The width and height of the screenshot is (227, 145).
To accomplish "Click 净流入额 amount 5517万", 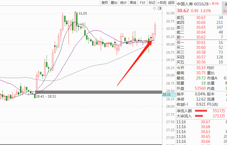I will tap(219, 111).
